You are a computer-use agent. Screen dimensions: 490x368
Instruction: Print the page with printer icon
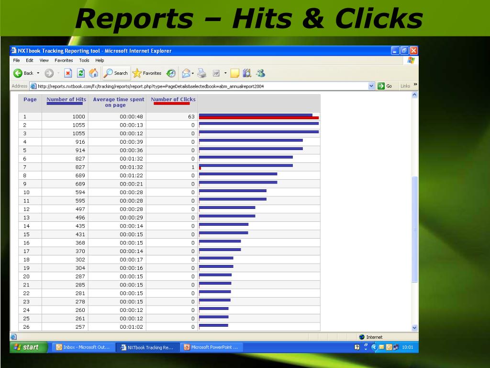(202, 73)
